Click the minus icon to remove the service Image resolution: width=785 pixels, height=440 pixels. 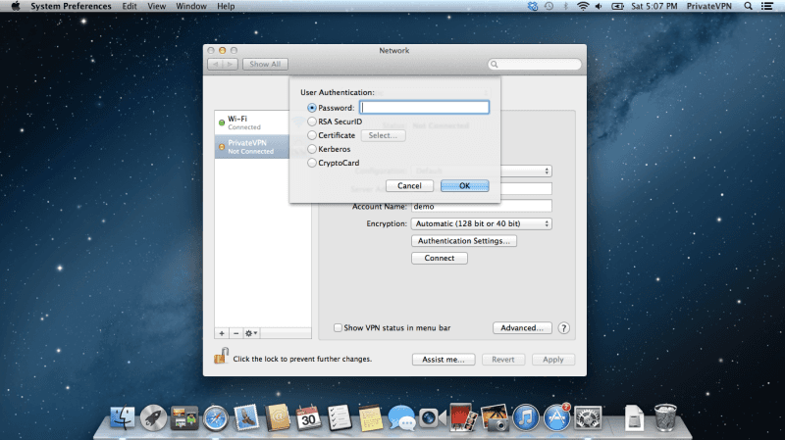[235, 333]
